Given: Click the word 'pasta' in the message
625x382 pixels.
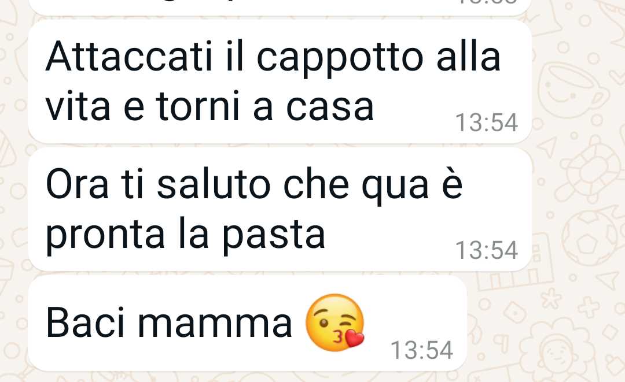Looking at the screenshot, I should pyautogui.click(x=273, y=235).
